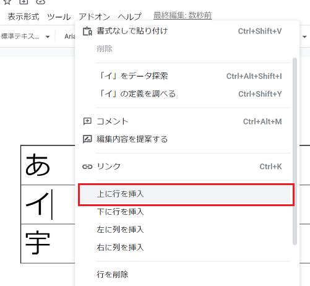Click the context menu vertical scrollbar
The height and width of the screenshot is (286, 310).
[x=295, y=151]
